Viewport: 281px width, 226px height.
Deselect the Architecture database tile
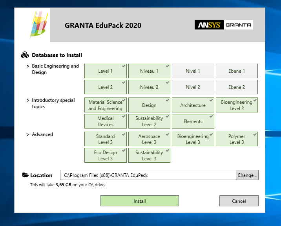[x=193, y=105]
